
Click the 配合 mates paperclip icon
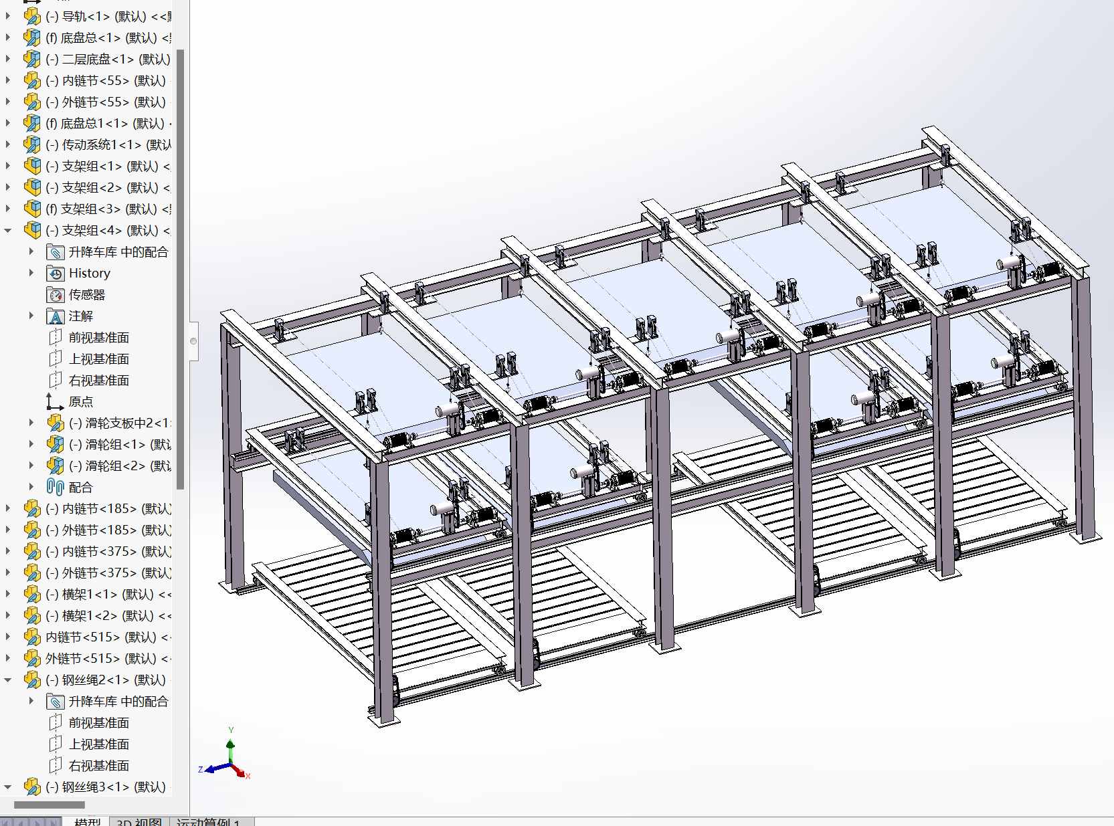(x=56, y=488)
